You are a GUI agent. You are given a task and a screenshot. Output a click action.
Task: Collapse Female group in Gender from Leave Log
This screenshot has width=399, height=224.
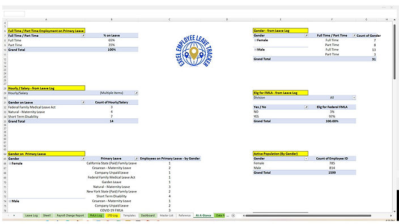(x=255, y=40)
